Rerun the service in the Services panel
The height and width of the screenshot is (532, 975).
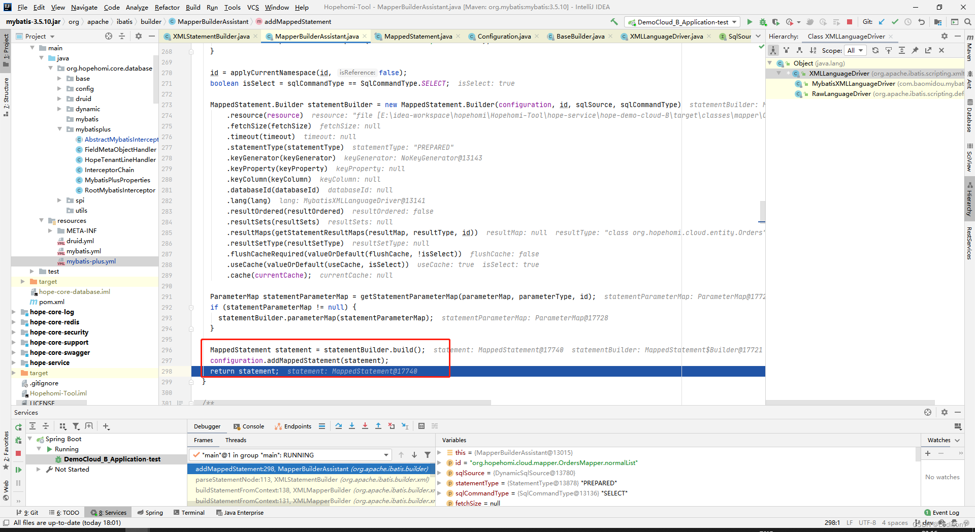tap(18, 427)
